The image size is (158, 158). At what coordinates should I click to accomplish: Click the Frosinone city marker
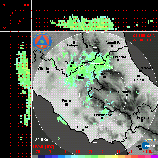point(102,118)
